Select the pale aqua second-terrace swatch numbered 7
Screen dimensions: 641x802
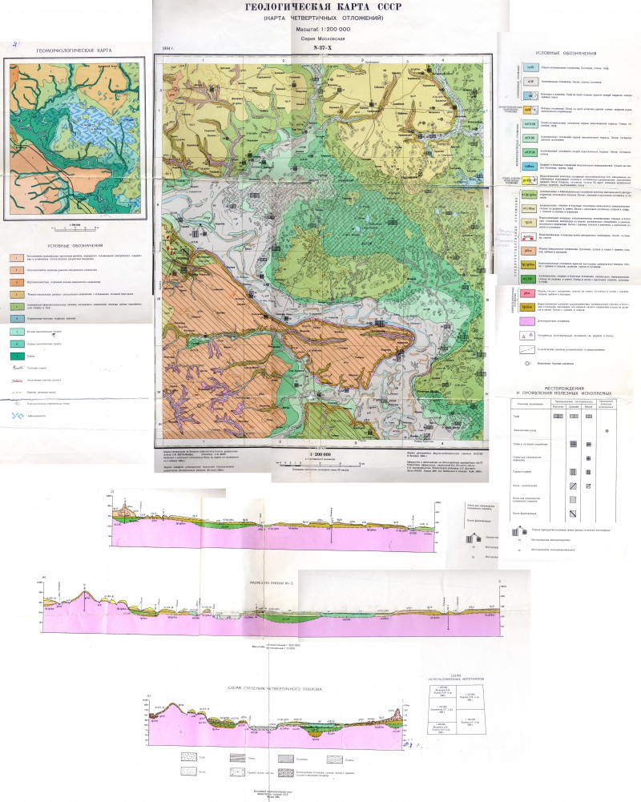click(x=18, y=332)
